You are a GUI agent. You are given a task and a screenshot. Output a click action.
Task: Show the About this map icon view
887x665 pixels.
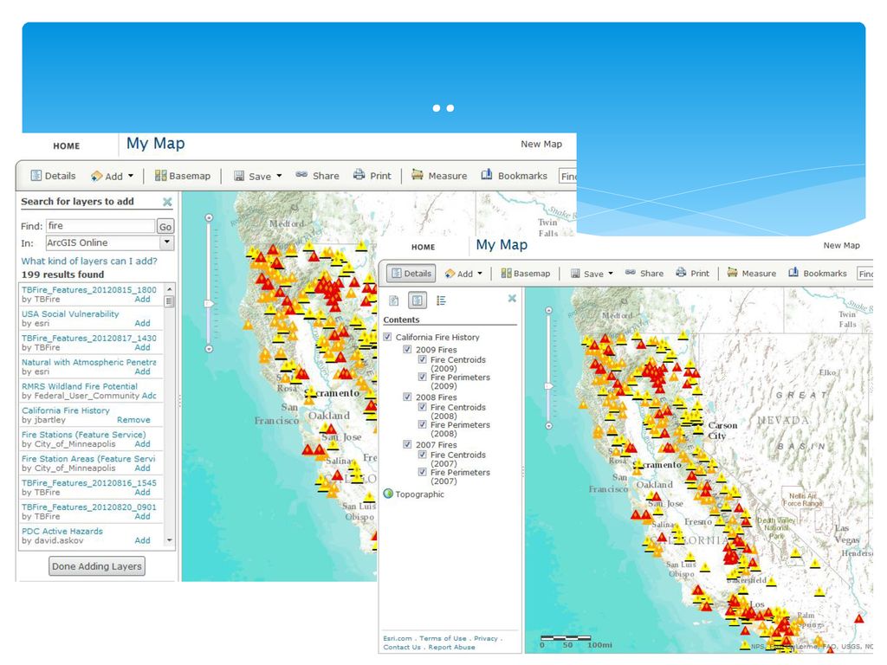pyautogui.click(x=394, y=300)
